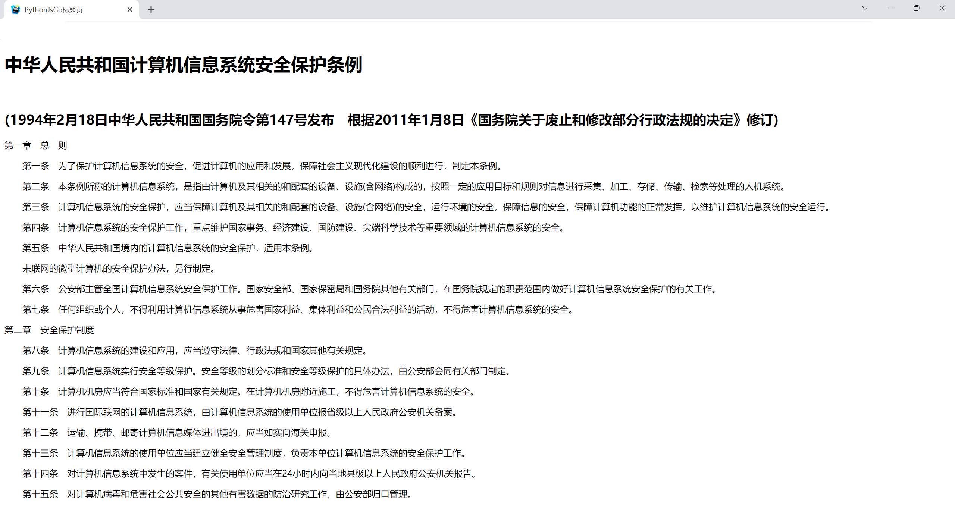Viewport: 955px width, 508px height.
Task: Click the 第十五条 paragraph about 计算机病毒
Action: point(218,494)
